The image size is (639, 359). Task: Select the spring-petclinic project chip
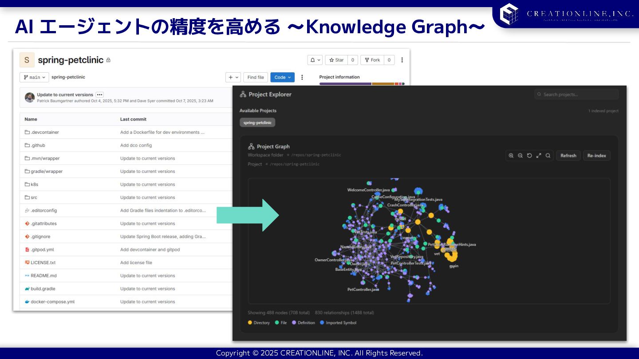pyautogui.click(x=257, y=122)
